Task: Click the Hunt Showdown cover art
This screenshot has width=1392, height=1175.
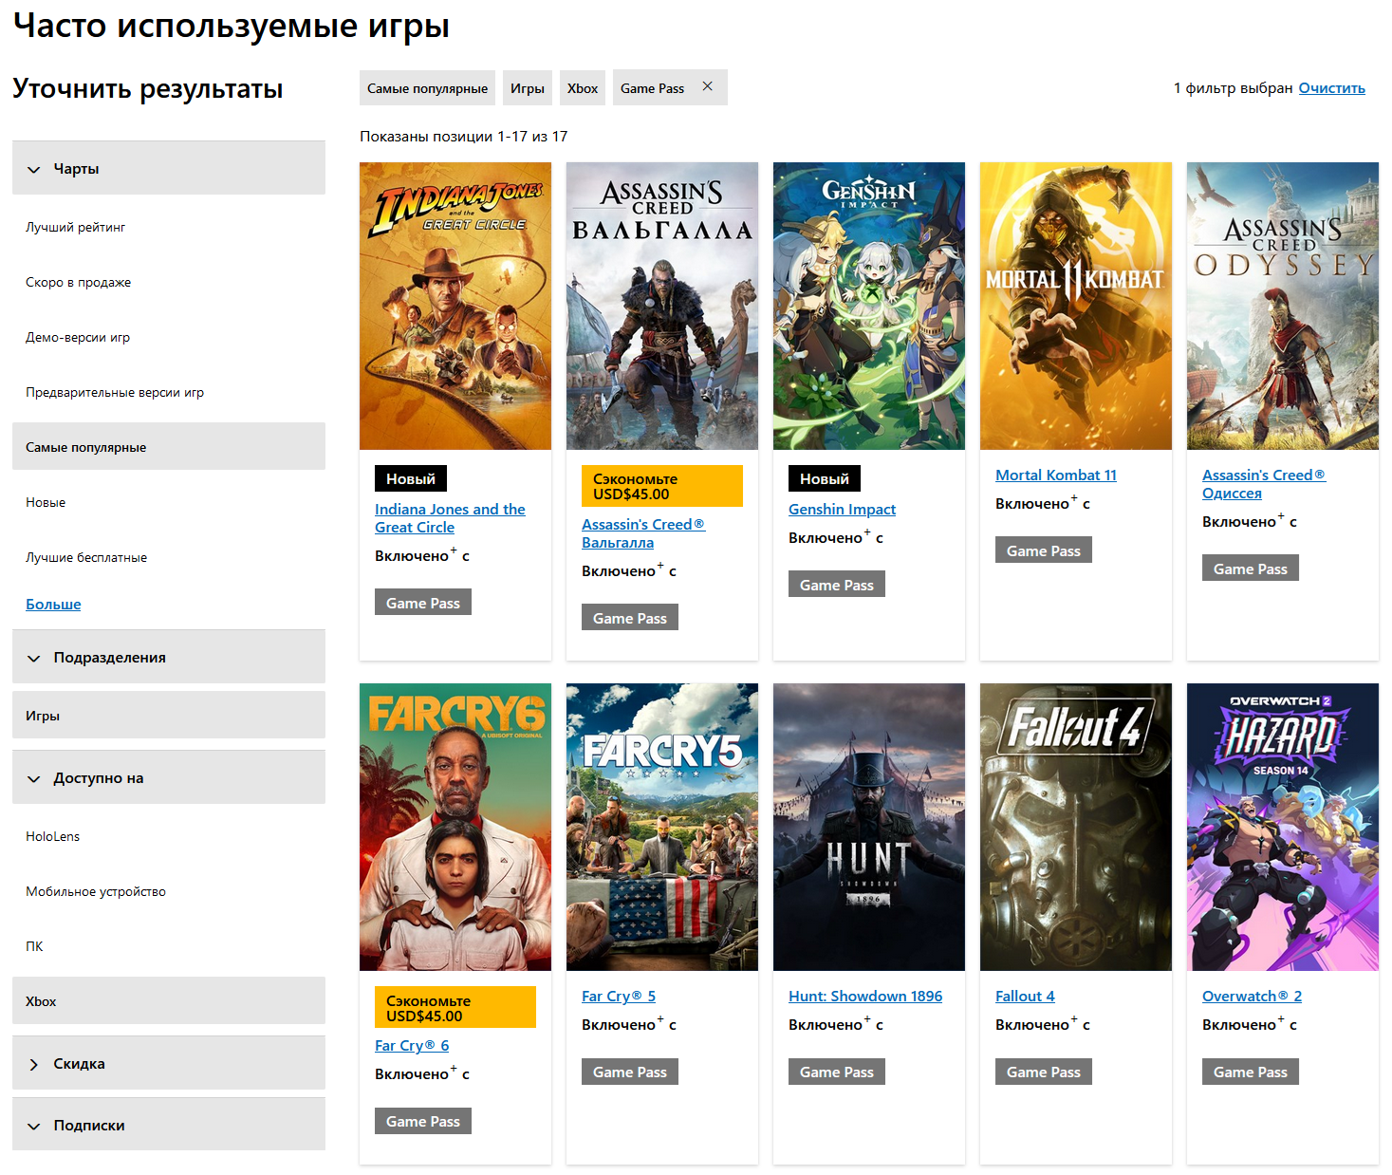Action: (869, 827)
